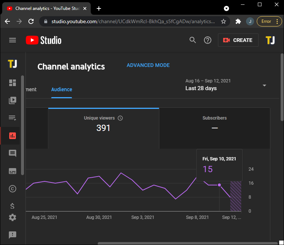Open the Copyright icon in sidebar
This screenshot has width=284, height=245.
[13, 189]
